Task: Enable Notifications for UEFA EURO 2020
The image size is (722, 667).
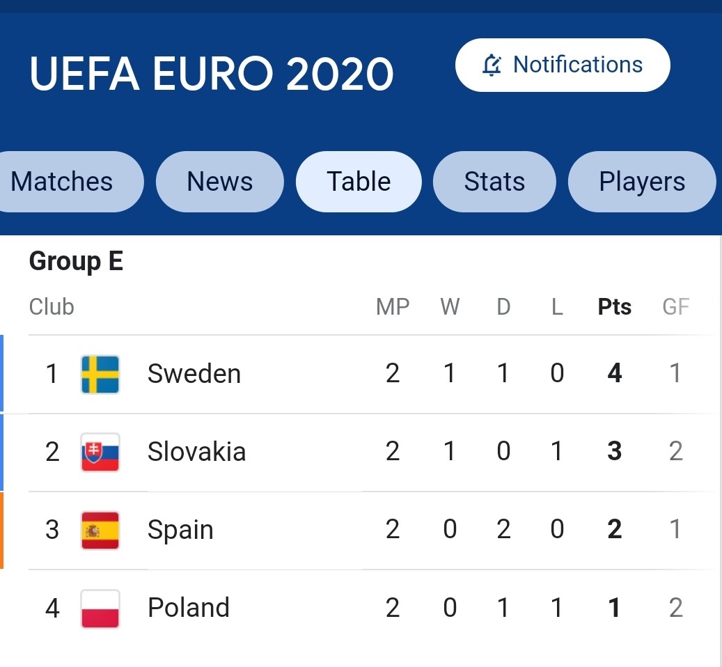Action: (x=563, y=65)
